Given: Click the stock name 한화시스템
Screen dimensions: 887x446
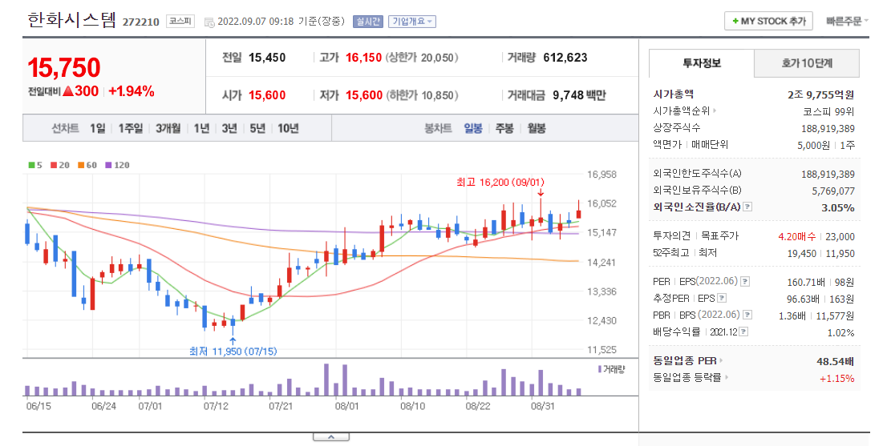Looking at the screenshot, I should tap(72, 20).
